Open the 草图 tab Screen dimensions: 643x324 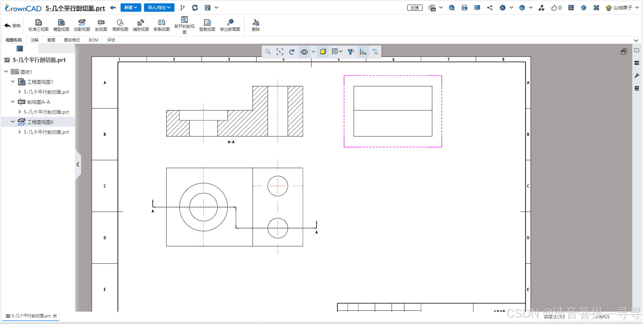click(x=51, y=40)
